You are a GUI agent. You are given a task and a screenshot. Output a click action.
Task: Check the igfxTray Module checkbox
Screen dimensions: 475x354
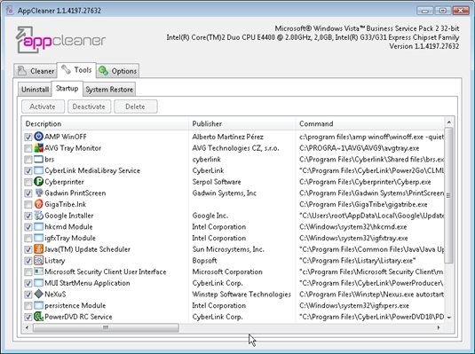(x=28, y=239)
